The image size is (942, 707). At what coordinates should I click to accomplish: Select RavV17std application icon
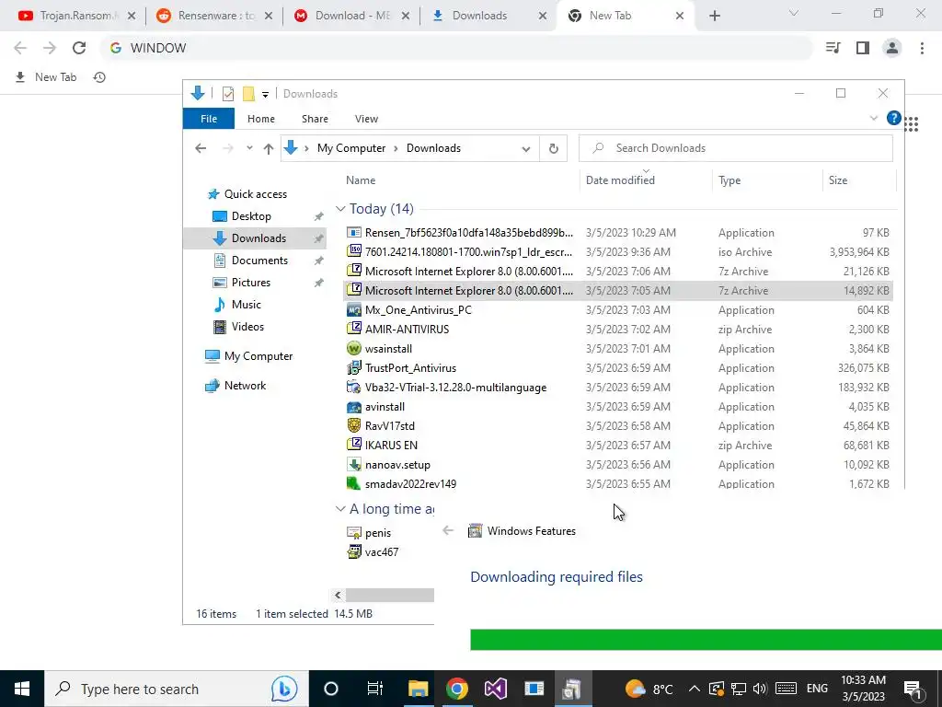point(354,426)
